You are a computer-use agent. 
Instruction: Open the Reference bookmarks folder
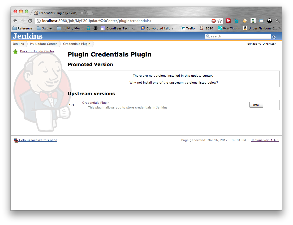pos(22,28)
